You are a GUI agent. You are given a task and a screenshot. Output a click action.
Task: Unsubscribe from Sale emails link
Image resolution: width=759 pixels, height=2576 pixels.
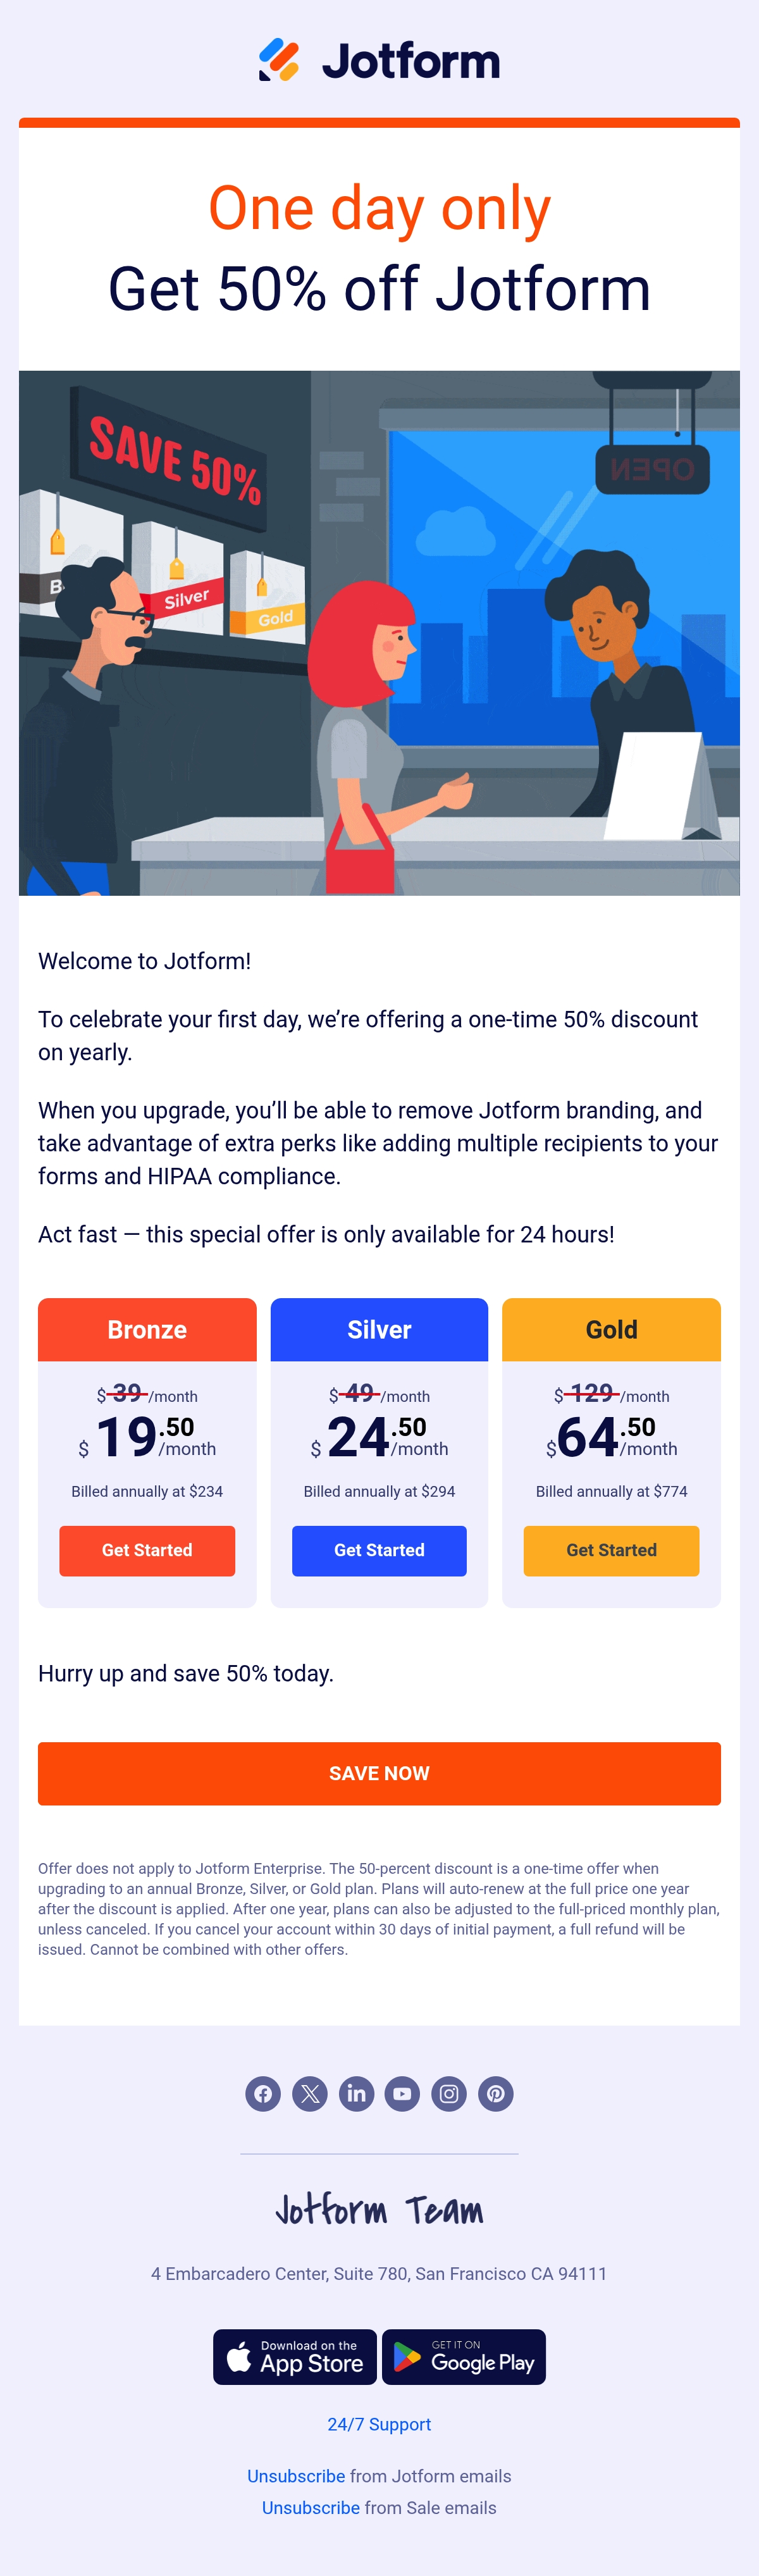311,2507
